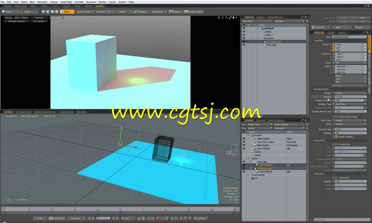Image resolution: width=372 pixels, height=223 pixels.
Task: Click the pan icon in render preview
Action: (219, 18)
